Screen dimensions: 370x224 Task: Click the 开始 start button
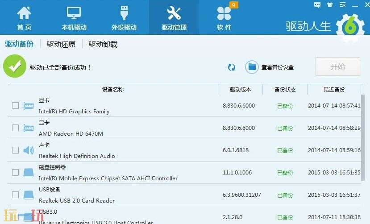coord(338,66)
